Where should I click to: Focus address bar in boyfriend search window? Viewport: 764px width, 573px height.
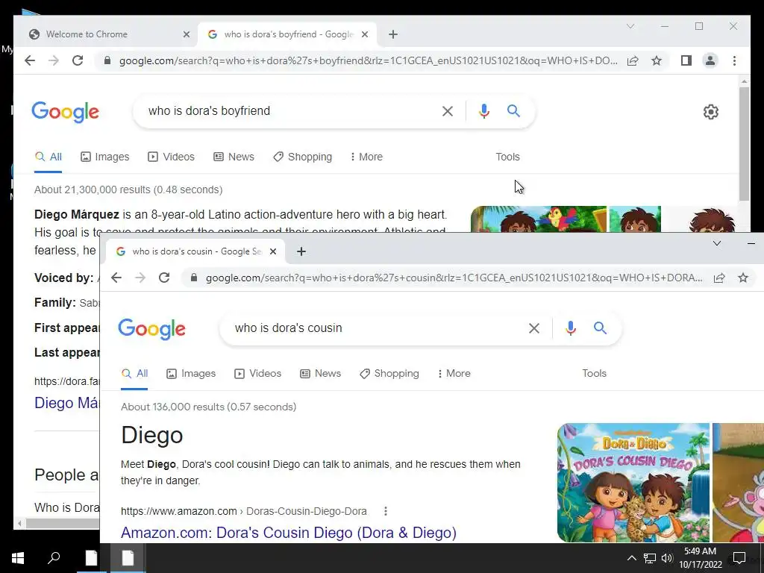(x=368, y=60)
